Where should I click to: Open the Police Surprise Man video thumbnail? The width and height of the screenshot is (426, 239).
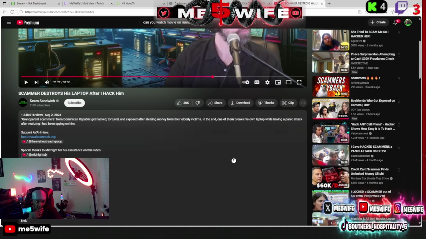331,63
